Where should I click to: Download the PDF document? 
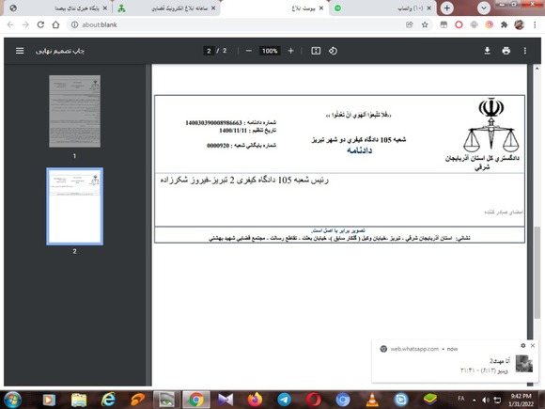pos(487,51)
